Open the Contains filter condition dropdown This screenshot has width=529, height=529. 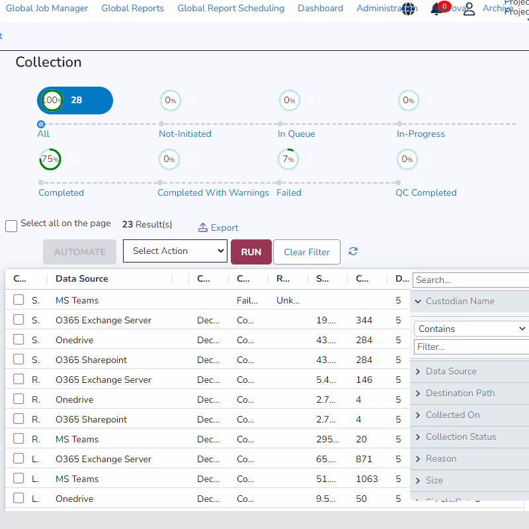click(471, 329)
